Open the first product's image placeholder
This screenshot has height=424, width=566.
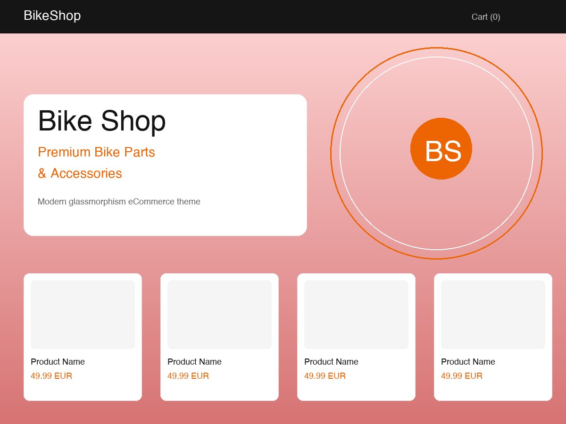(x=83, y=315)
